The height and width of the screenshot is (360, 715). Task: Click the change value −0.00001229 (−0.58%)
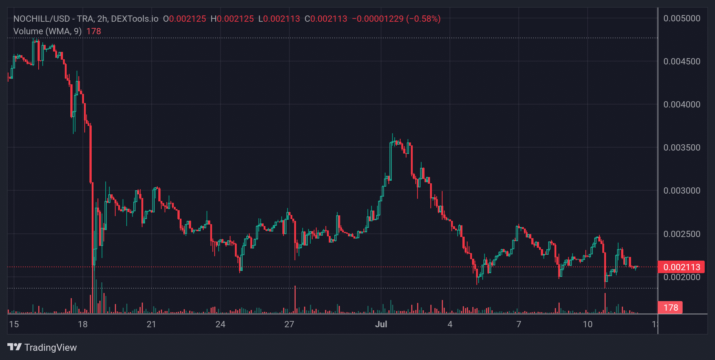point(396,19)
